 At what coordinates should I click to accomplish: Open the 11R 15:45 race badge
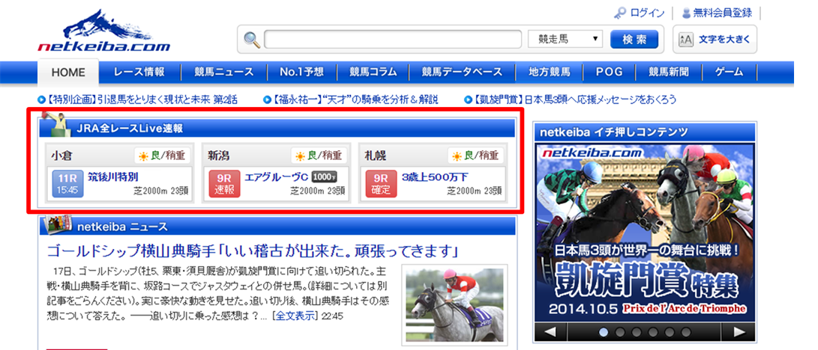point(67,183)
